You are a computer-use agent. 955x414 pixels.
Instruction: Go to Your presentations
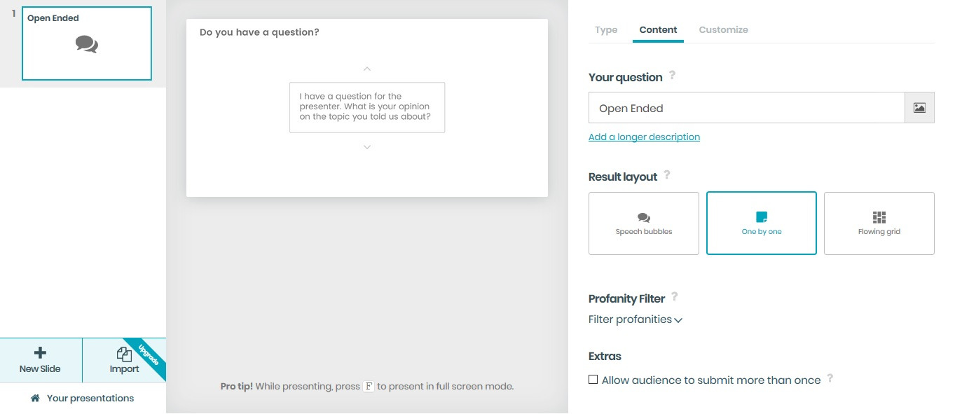point(90,398)
